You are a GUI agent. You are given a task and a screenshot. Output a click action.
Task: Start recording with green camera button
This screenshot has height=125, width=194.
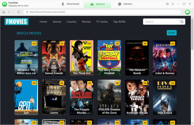pos(187,12)
